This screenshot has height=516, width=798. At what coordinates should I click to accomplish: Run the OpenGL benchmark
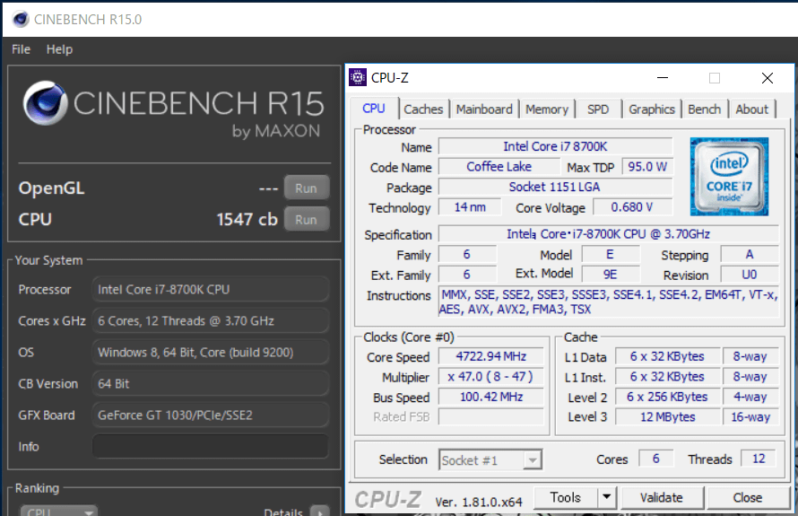point(306,188)
